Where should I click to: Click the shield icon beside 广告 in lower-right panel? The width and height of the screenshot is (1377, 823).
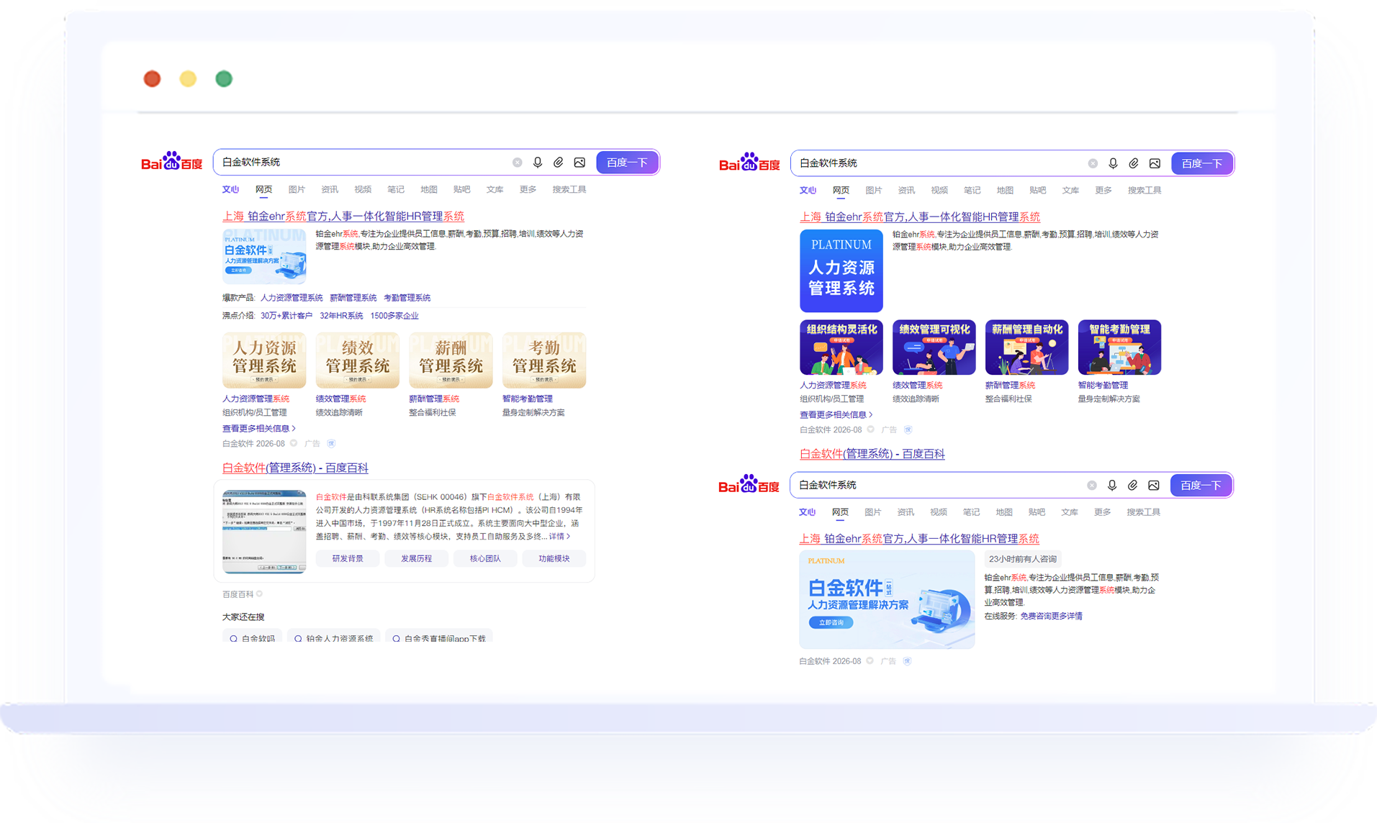tap(908, 661)
